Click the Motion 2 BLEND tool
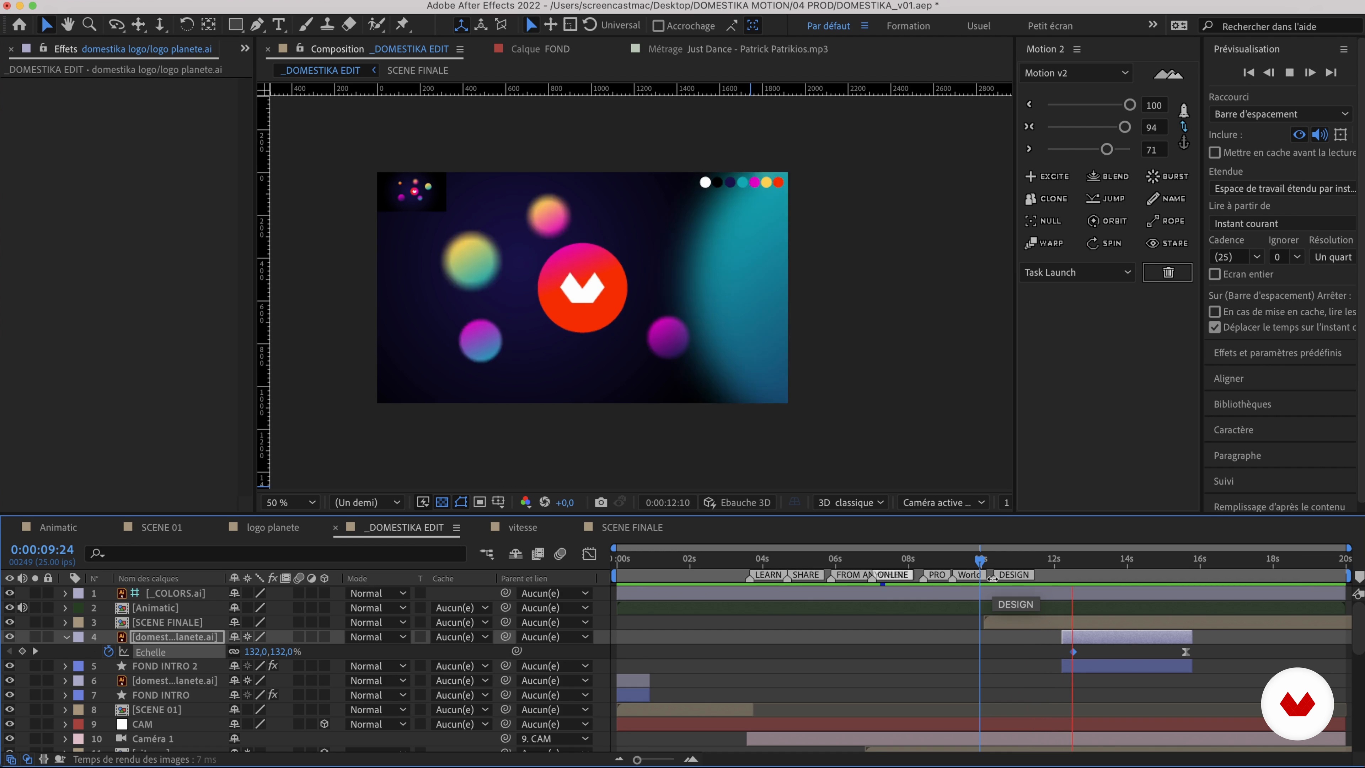The width and height of the screenshot is (1365, 768). click(1108, 176)
